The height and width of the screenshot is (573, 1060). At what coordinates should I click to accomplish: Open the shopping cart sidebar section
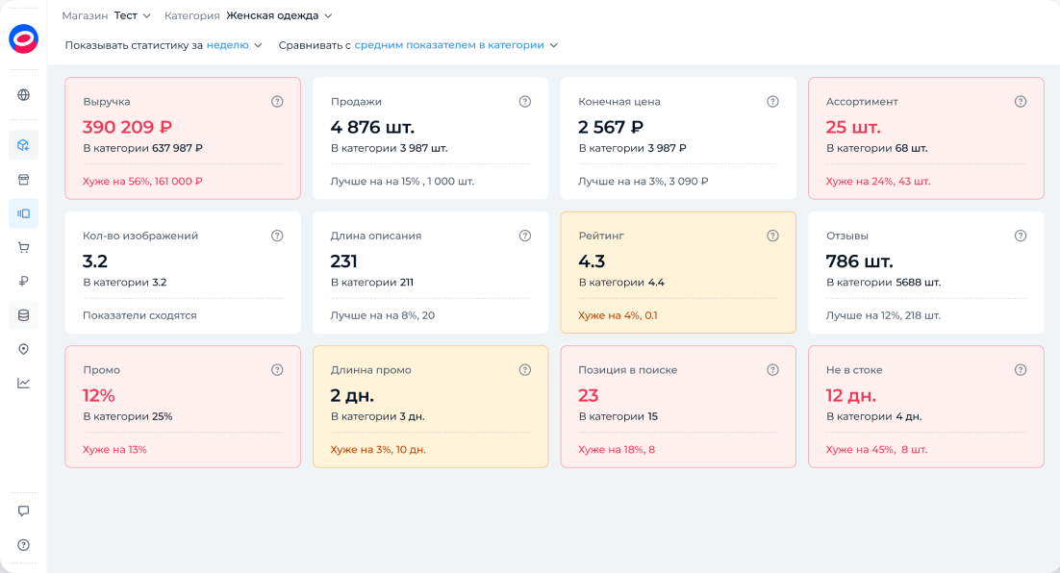click(23, 247)
